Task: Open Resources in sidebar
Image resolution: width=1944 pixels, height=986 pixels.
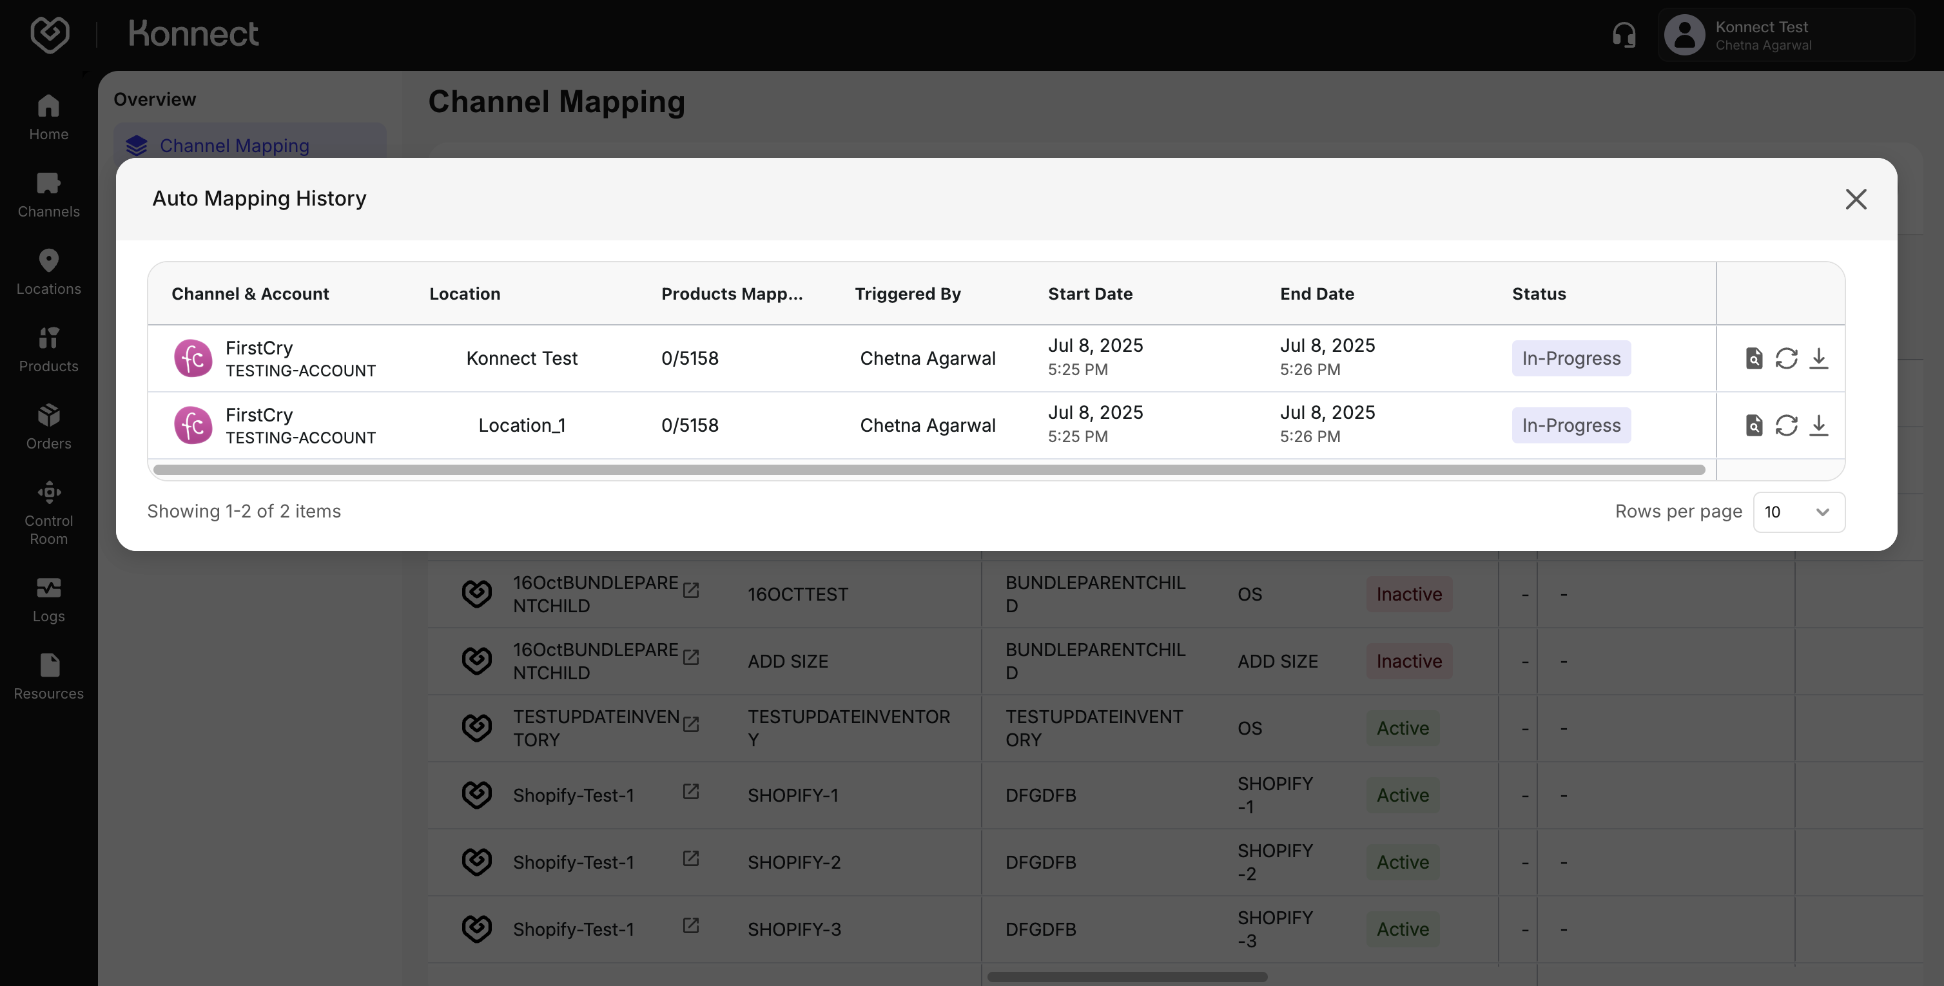Action: (x=48, y=677)
